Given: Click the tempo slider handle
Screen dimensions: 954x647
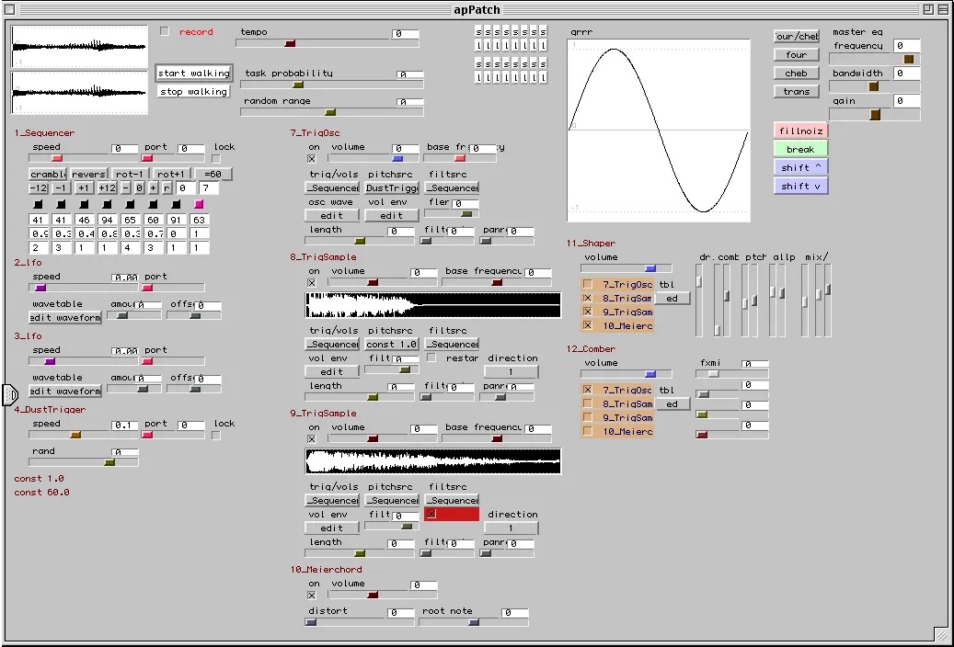Looking at the screenshot, I should 290,43.
